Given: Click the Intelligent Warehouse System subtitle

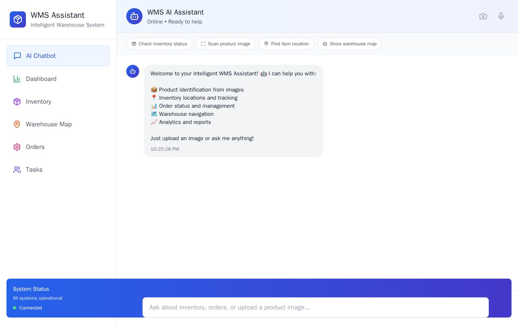Looking at the screenshot, I should 68,25.
